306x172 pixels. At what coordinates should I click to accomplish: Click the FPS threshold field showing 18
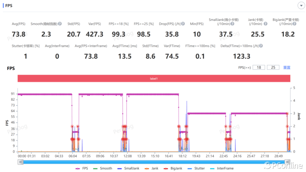tap(259, 67)
